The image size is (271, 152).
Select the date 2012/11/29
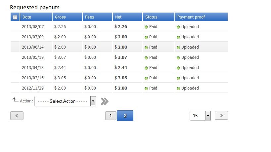point(33,88)
